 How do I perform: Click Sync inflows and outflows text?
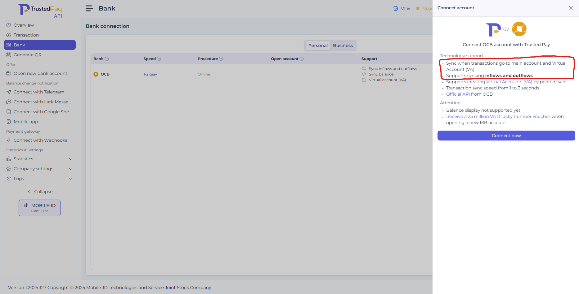click(x=393, y=69)
